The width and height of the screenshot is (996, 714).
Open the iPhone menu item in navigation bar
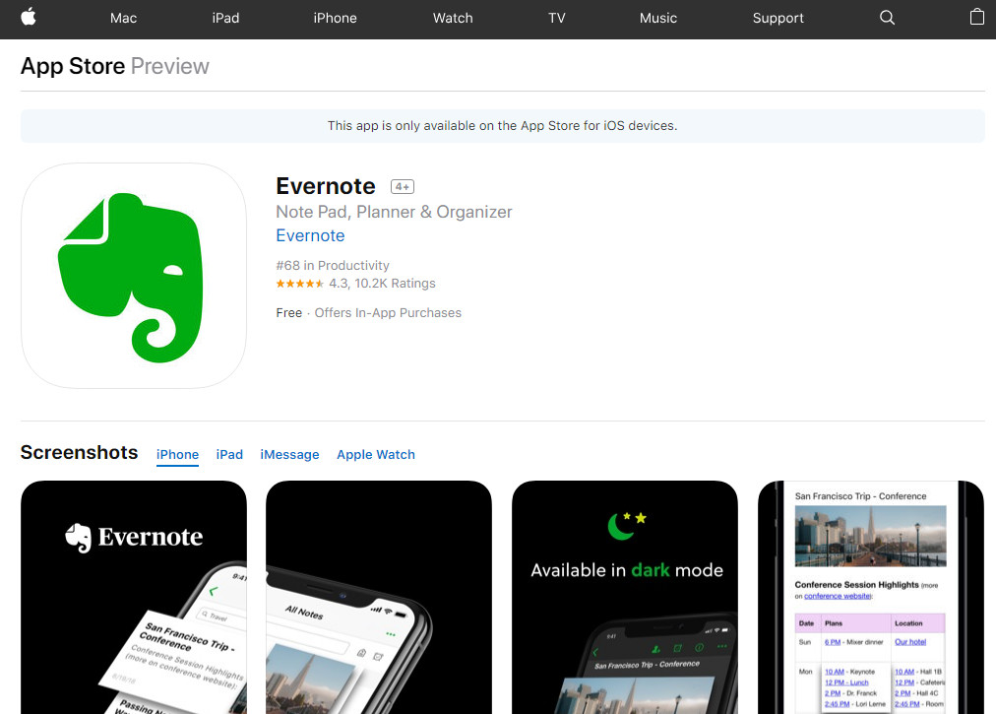[335, 19]
